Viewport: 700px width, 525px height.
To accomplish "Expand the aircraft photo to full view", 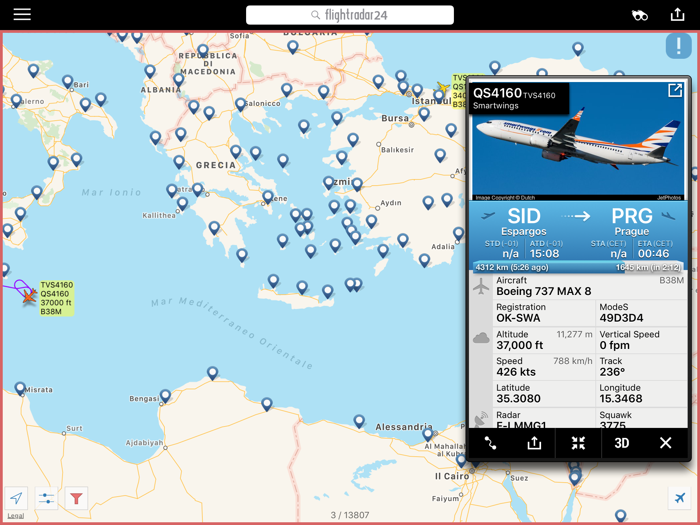I will [675, 91].
